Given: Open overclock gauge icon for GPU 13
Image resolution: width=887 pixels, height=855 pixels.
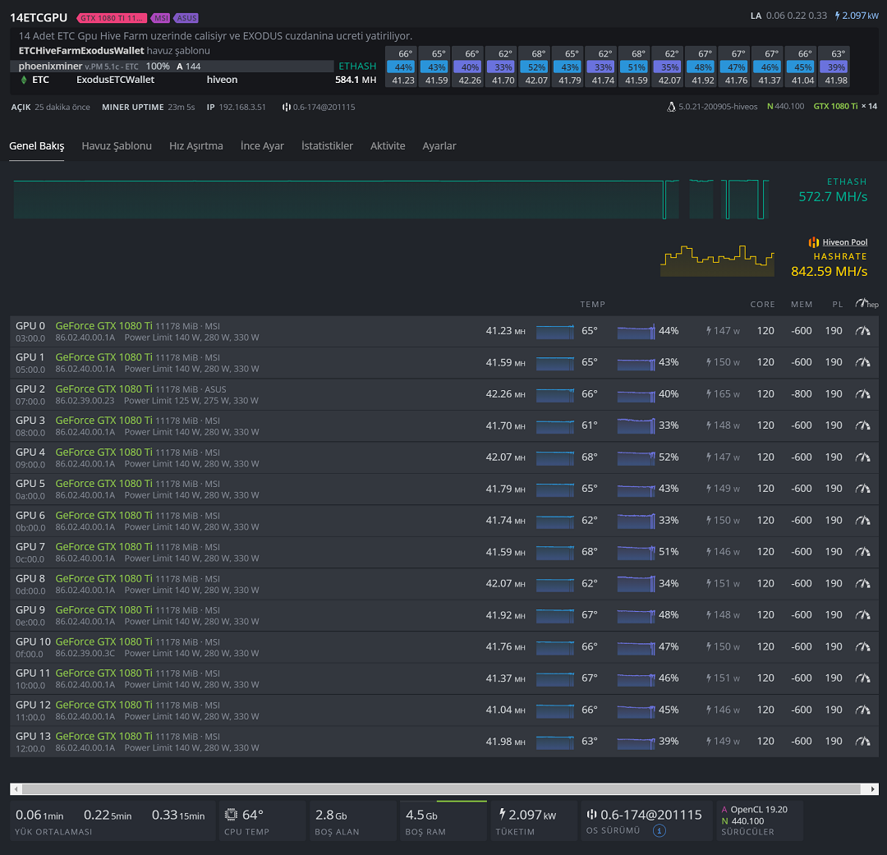Looking at the screenshot, I should coord(862,742).
